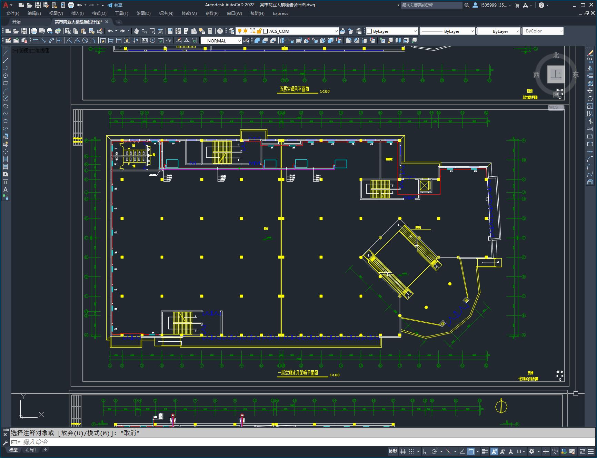Toggle ortho mode in status bar
The image size is (597, 458).
(x=426, y=451)
